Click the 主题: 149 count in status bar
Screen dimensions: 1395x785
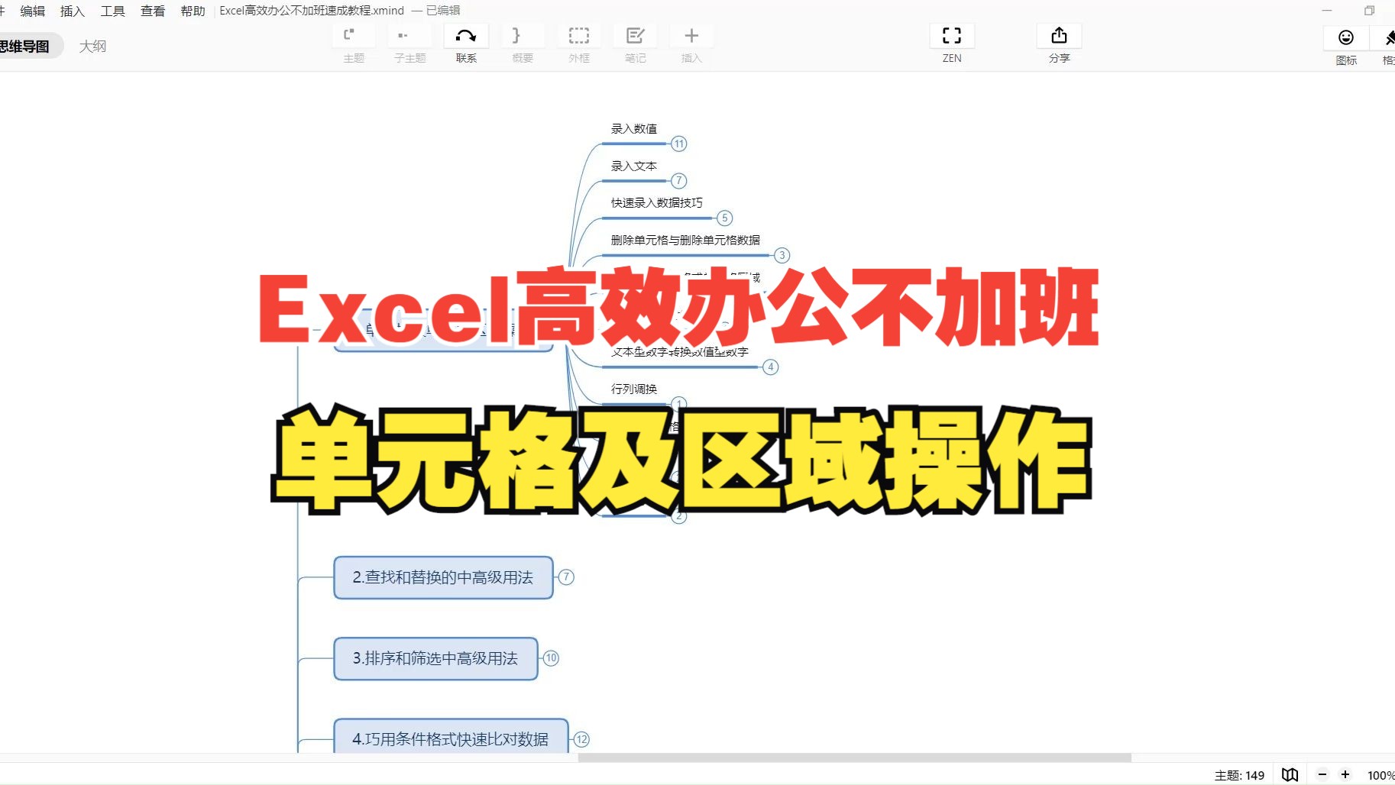[1239, 775]
